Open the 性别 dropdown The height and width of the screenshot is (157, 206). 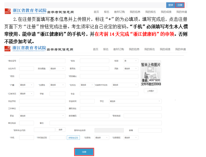(x=131, y=61)
